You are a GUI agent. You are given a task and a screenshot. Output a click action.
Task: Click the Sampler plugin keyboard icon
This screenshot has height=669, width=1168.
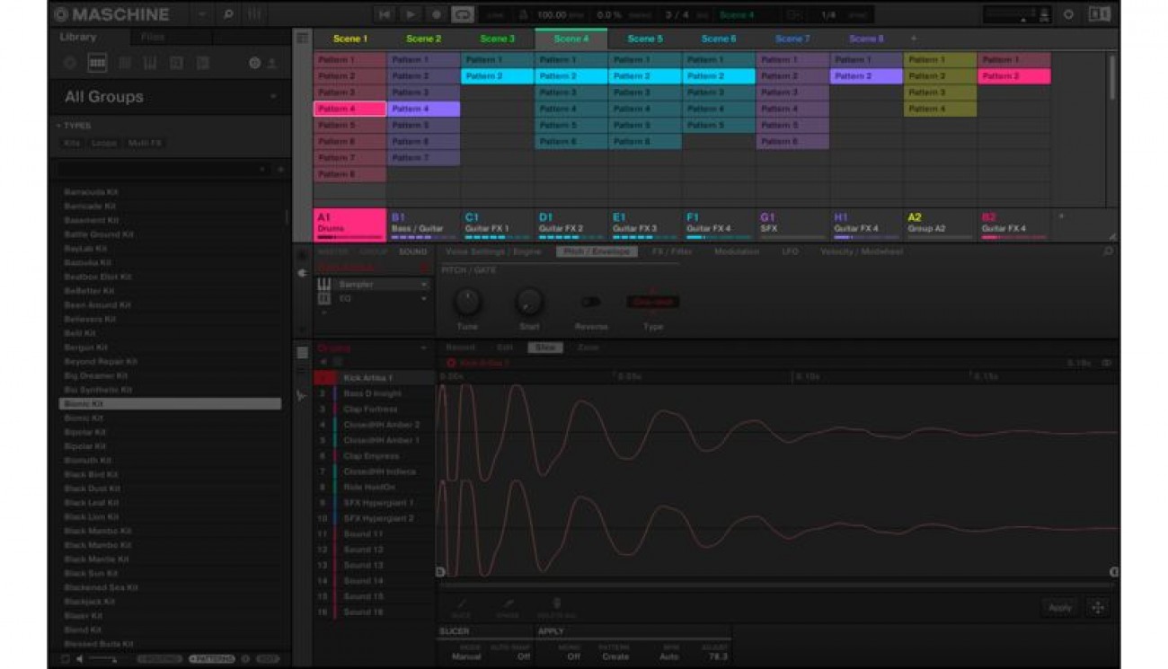324,285
